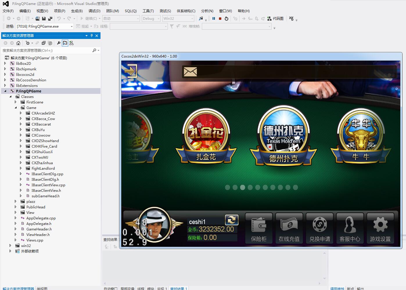Click the refresh coins icon beside ceshi1

(x=231, y=220)
